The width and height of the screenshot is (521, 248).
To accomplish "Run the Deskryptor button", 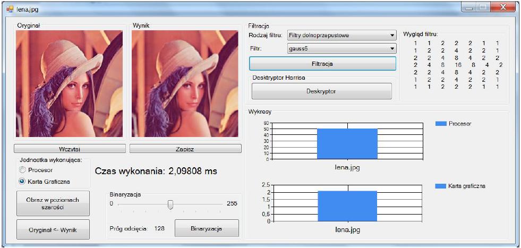I will [x=322, y=91].
